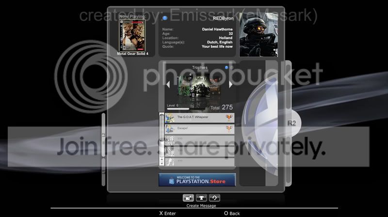Click the X Enter prompt

(x=168, y=213)
